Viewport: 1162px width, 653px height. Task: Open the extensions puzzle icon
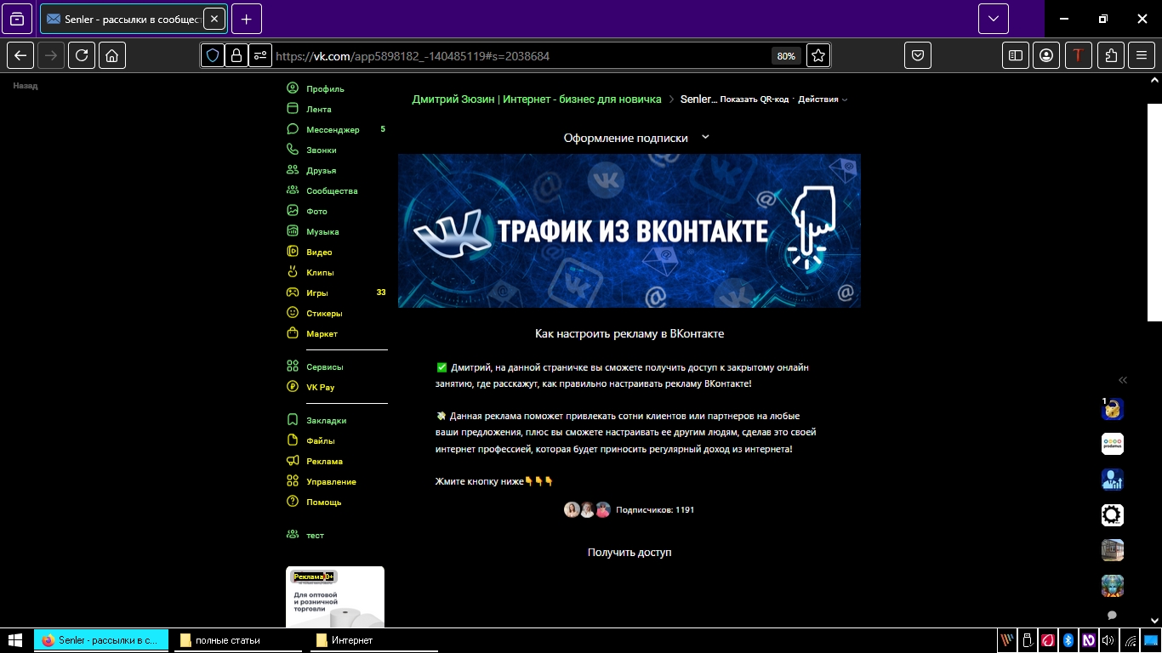pos(1111,55)
